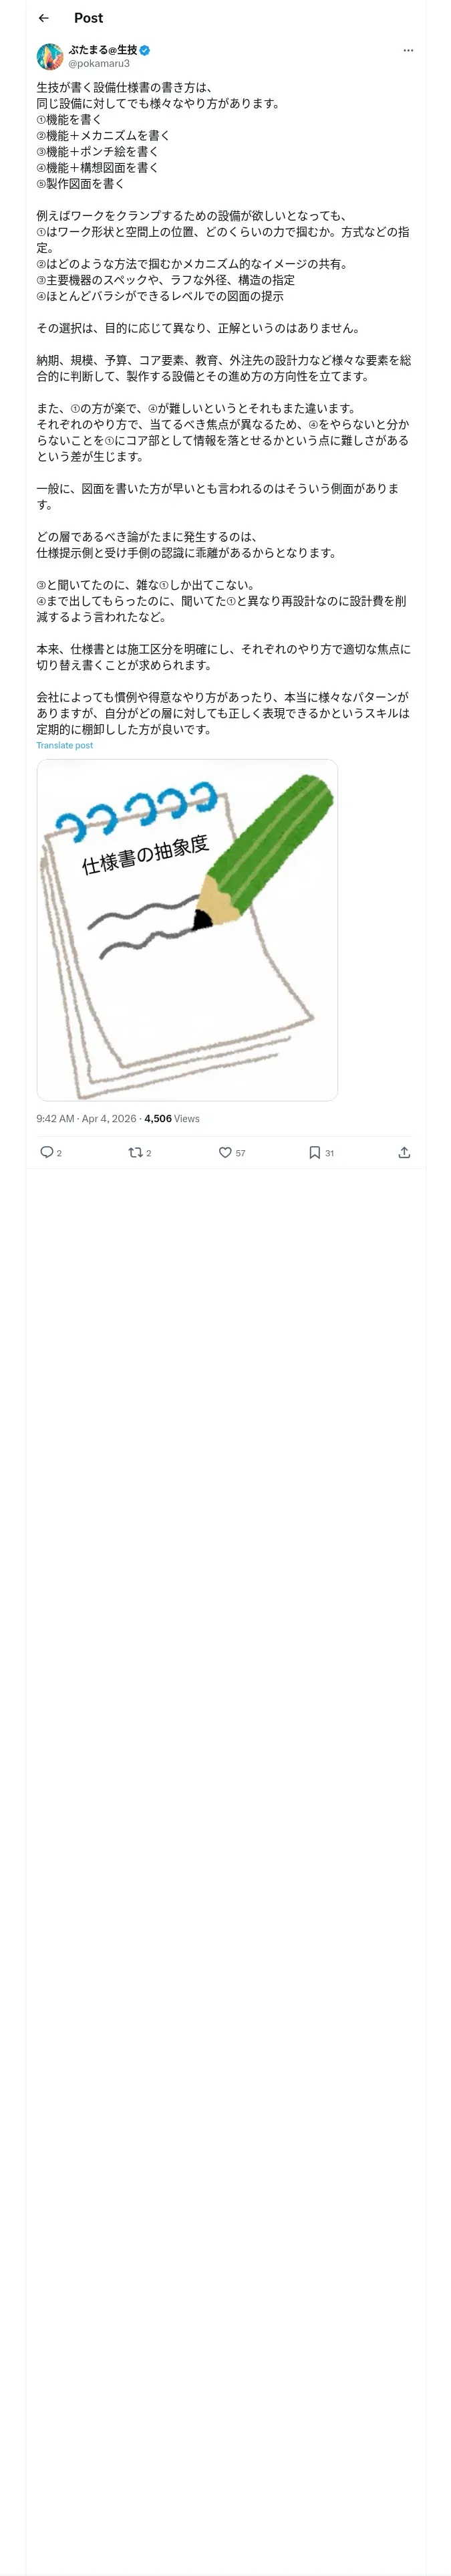
Task: View the 4,506 Views analytics
Action: click(x=172, y=1118)
